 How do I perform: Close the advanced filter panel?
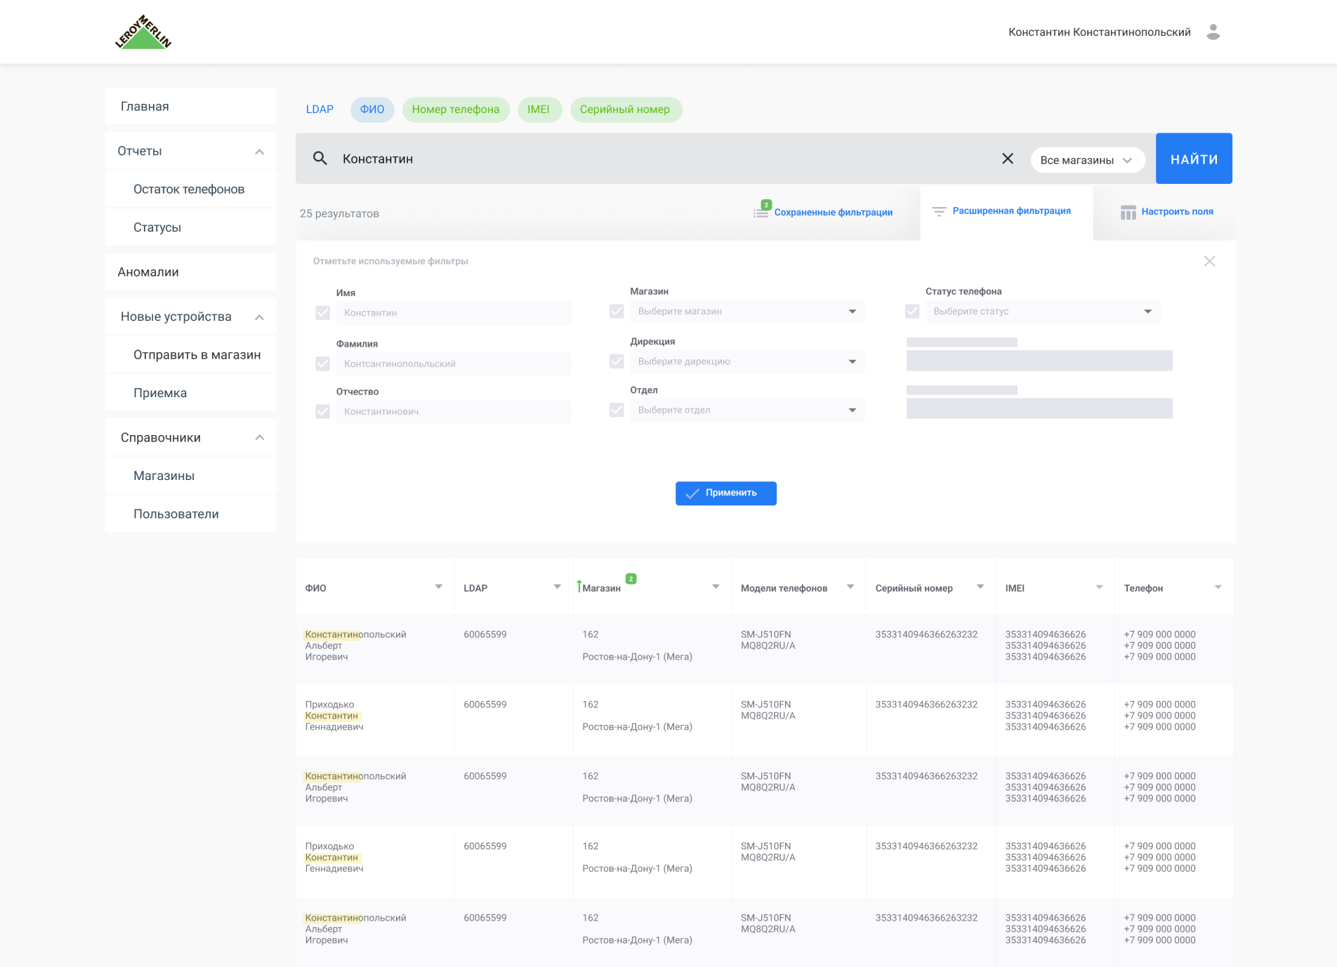1209,261
